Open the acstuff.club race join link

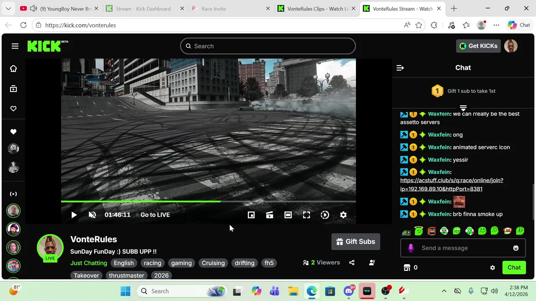pyautogui.click(x=451, y=185)
